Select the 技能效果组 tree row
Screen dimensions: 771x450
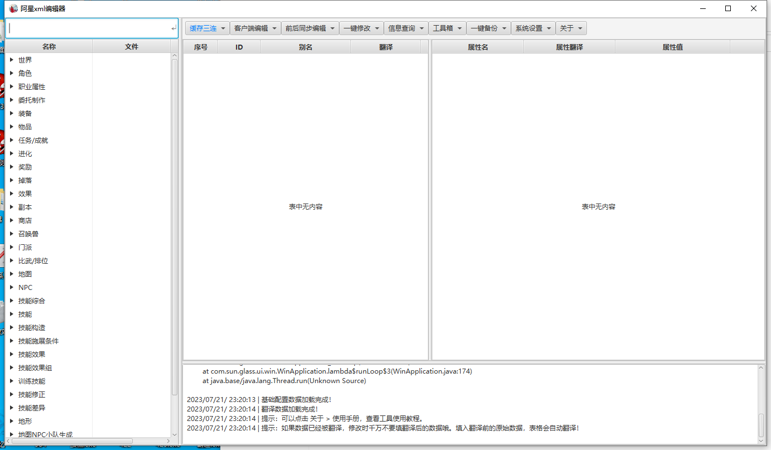click(x=88, y=367)
